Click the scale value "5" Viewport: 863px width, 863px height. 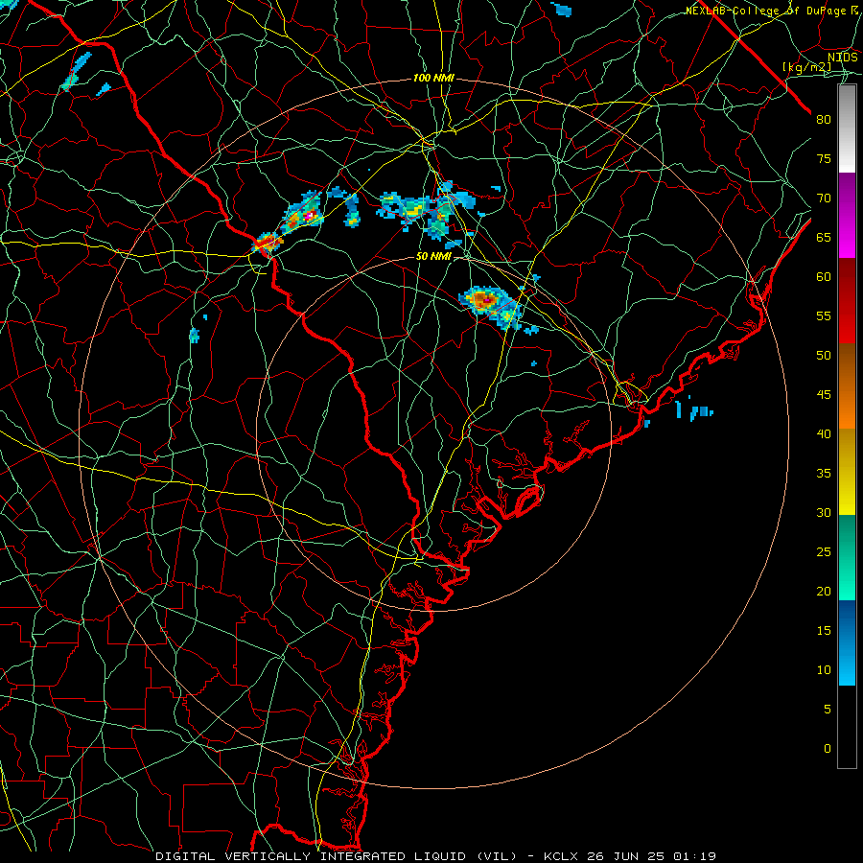point(828,710)
